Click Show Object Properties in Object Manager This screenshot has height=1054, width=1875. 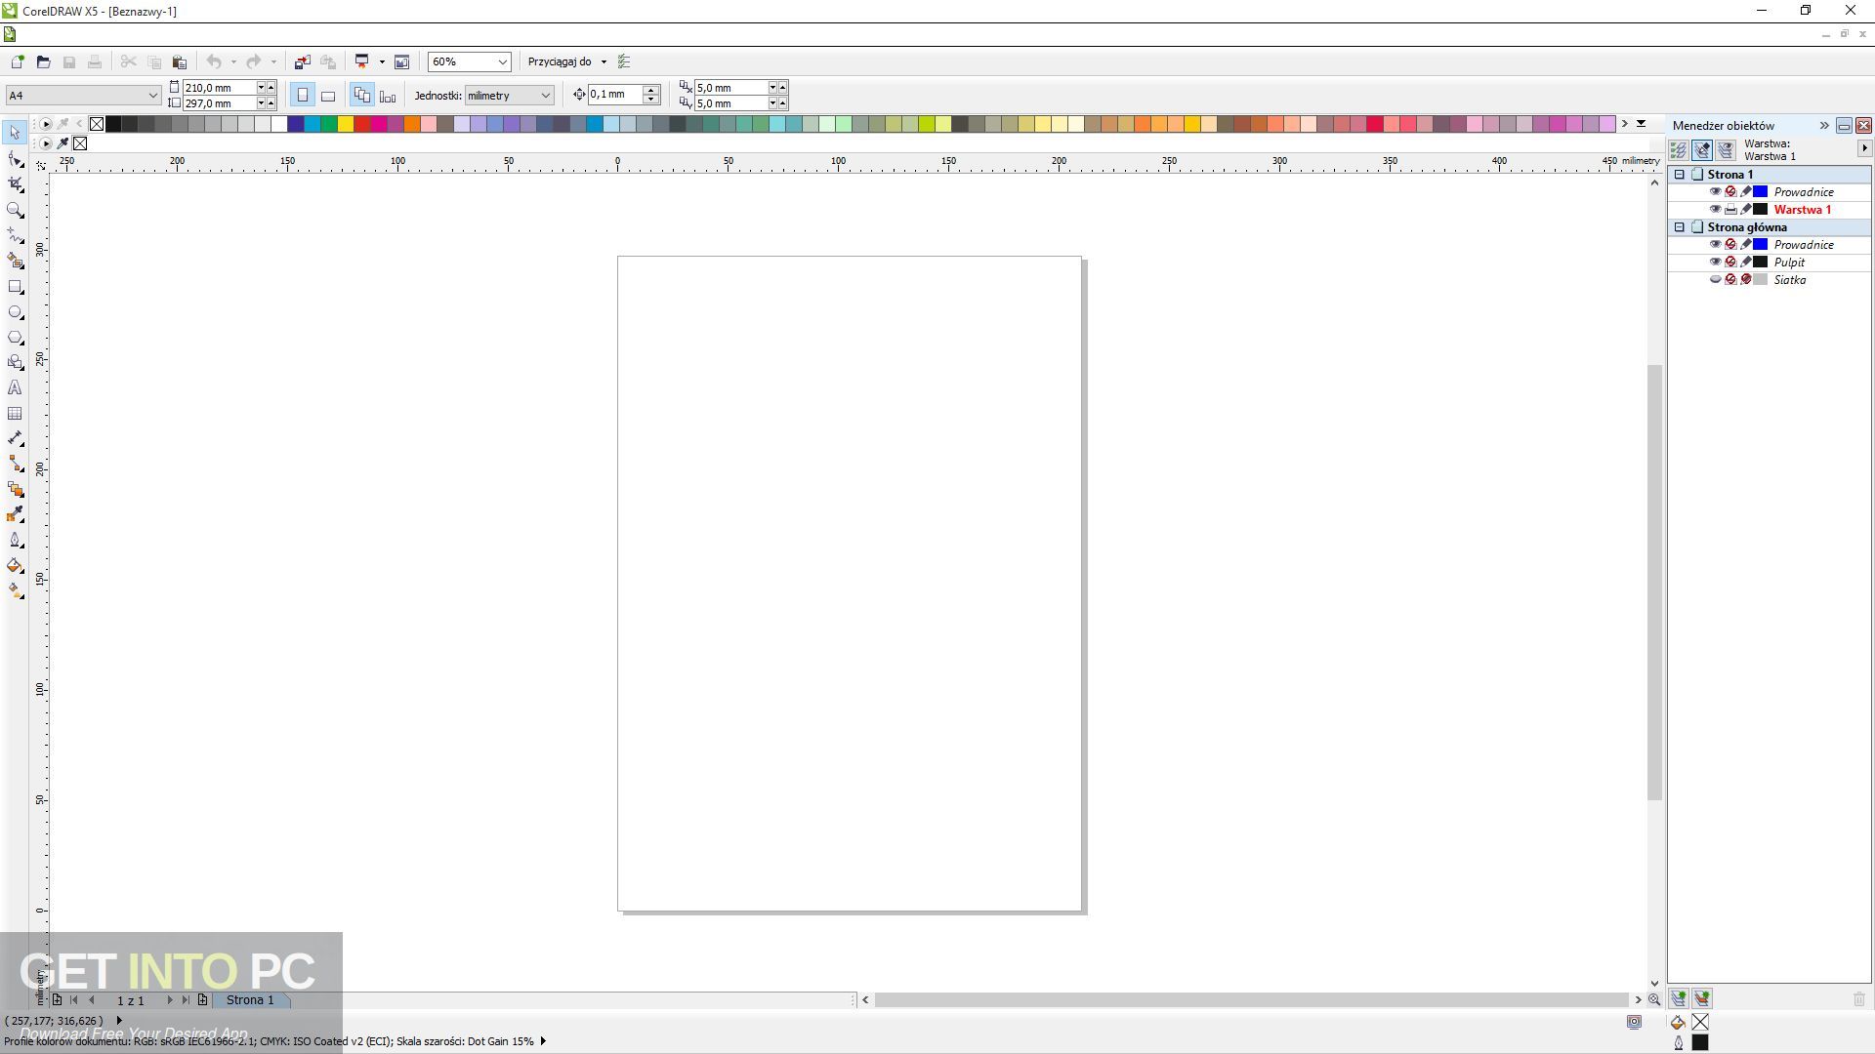[x=1679, y=150]
